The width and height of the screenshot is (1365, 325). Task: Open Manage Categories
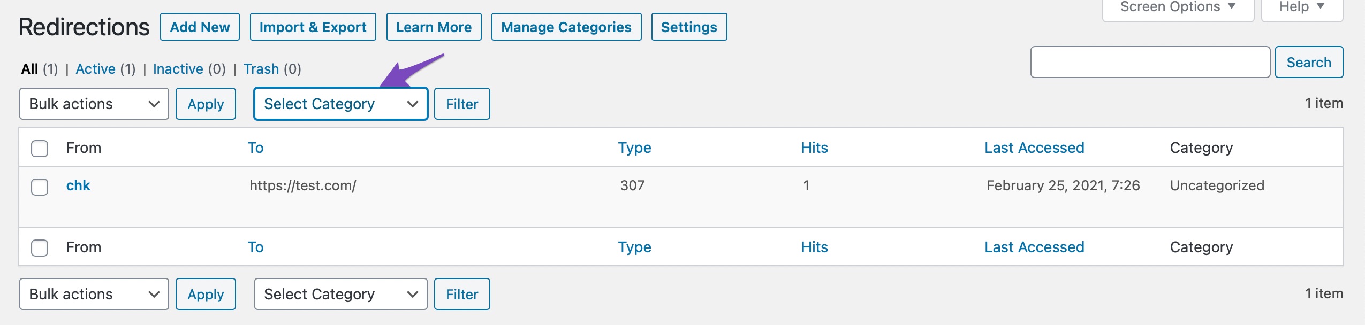[x=566, y=27]
